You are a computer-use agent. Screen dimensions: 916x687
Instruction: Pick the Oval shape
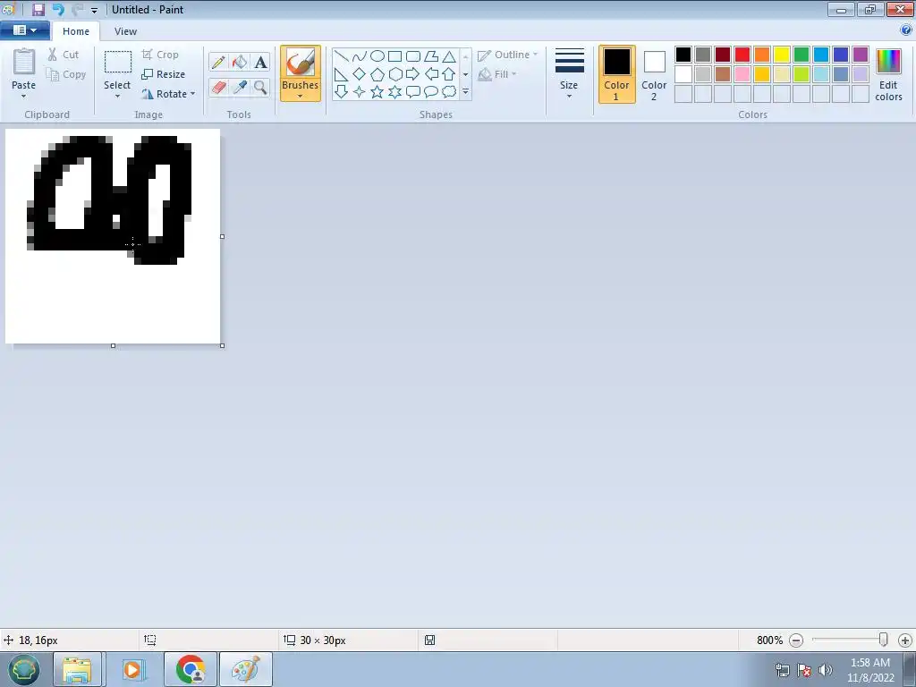377,56
